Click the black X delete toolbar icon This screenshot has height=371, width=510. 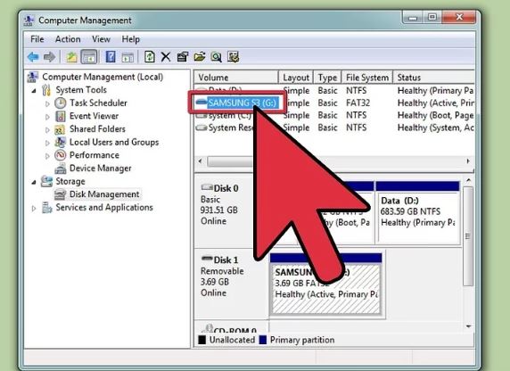pyautogui.click(x=166, y=57)
